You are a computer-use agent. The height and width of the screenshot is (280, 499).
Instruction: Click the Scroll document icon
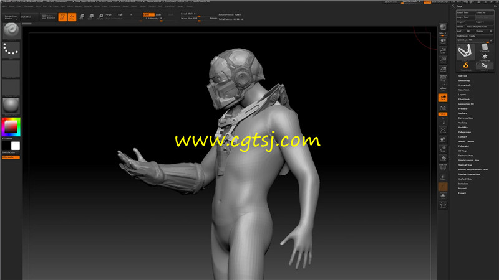pos(443,41)
